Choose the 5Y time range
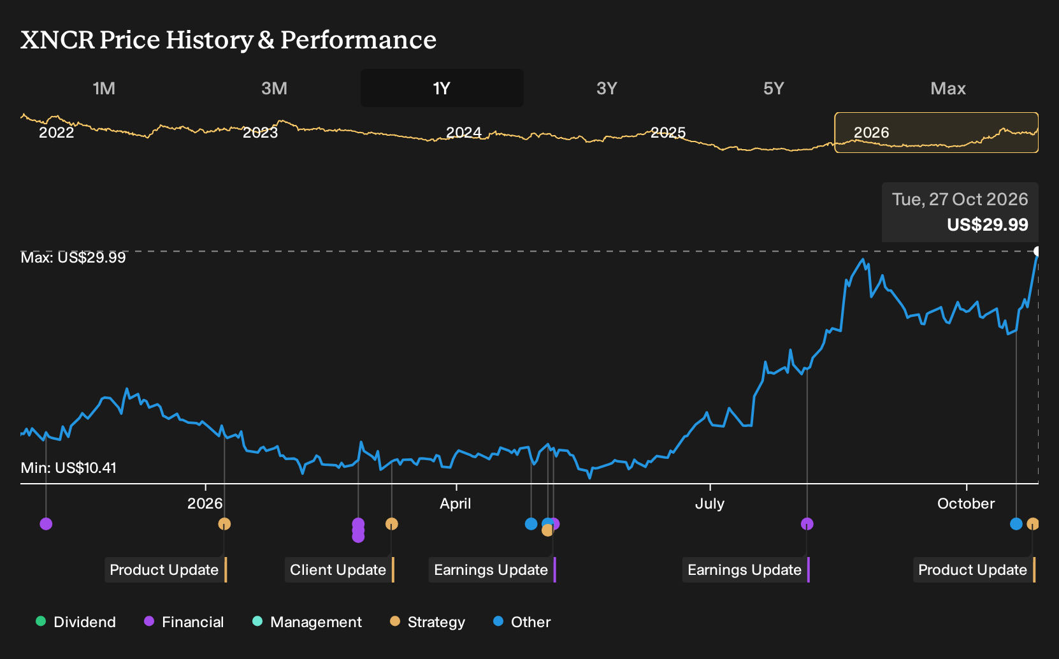The image size is (1059, 659). coord(774,88)
